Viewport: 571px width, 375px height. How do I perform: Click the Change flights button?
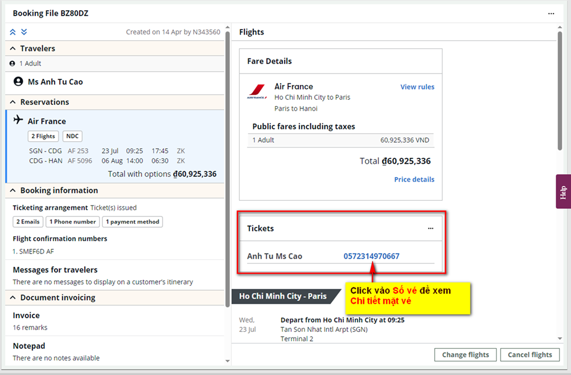click(465, 355)
